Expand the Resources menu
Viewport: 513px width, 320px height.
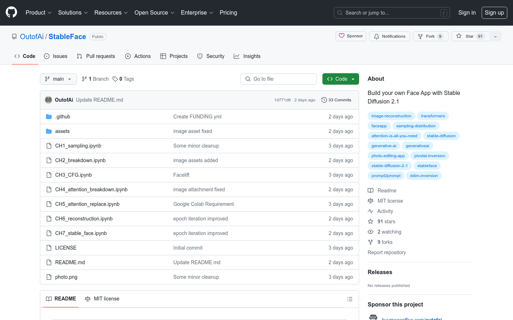pos(111,12)
